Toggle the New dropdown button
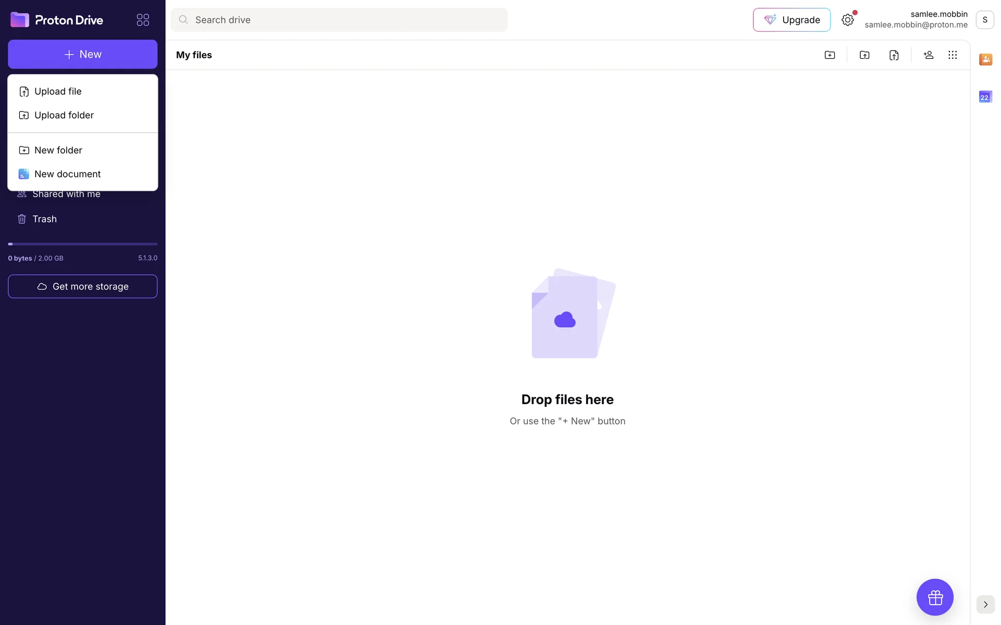Image resolution: width=1001 pixels, height=625 pixels. click(x=82, y=54)
